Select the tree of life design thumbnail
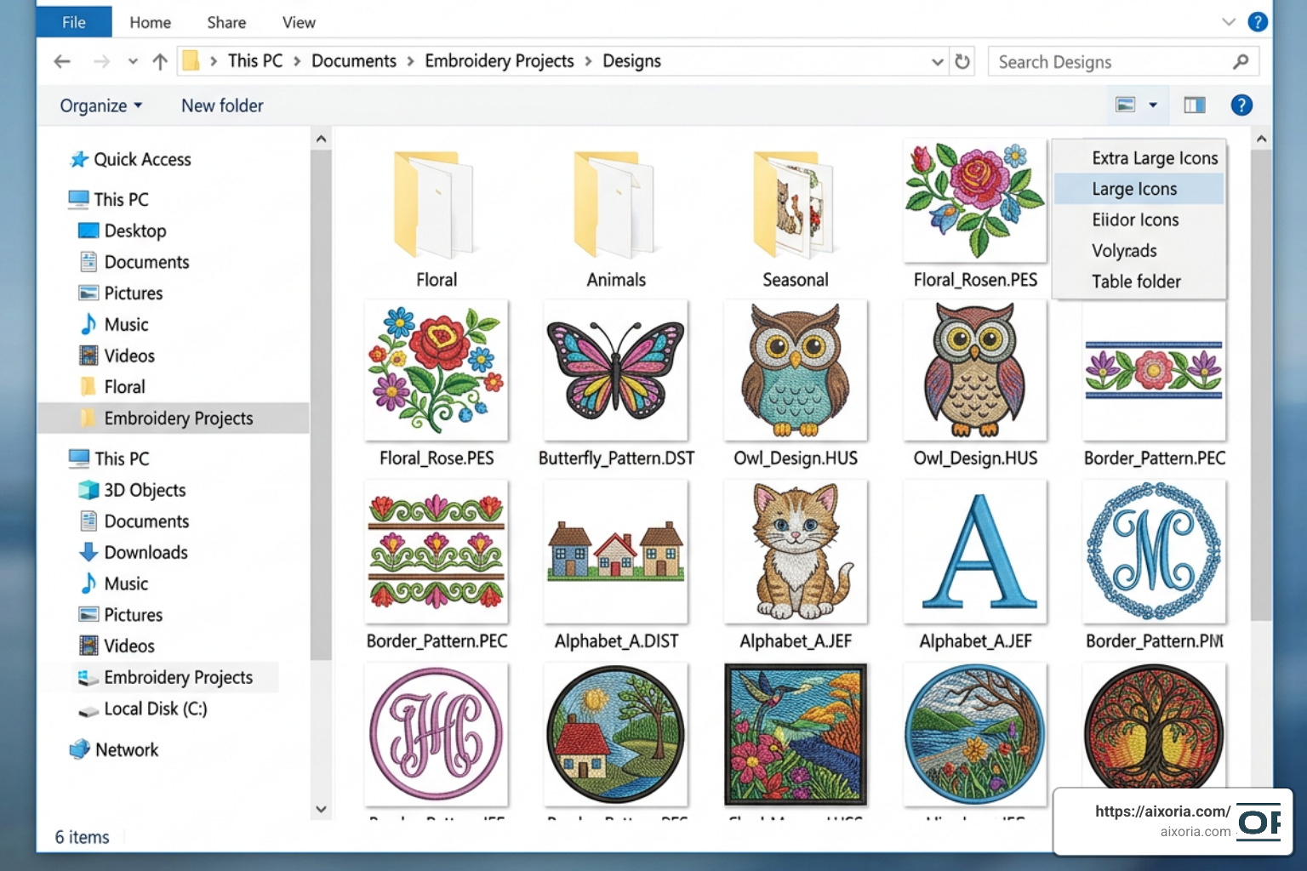Screen dimensions: 1307x871 1155,728
